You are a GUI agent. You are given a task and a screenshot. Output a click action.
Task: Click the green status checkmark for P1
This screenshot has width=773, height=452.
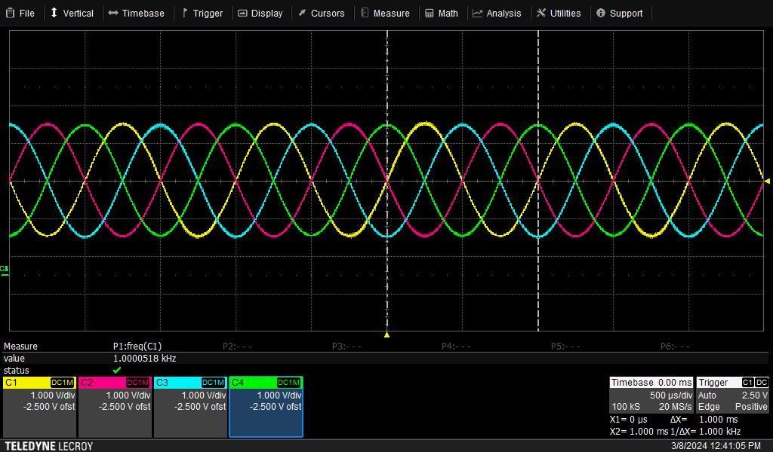tap(117, 370)
